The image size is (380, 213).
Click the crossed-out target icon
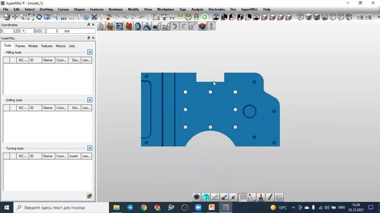pos(94,17)
